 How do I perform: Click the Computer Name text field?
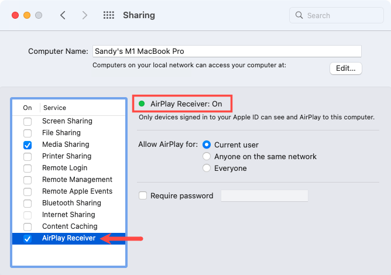click(x=227, y=51)
